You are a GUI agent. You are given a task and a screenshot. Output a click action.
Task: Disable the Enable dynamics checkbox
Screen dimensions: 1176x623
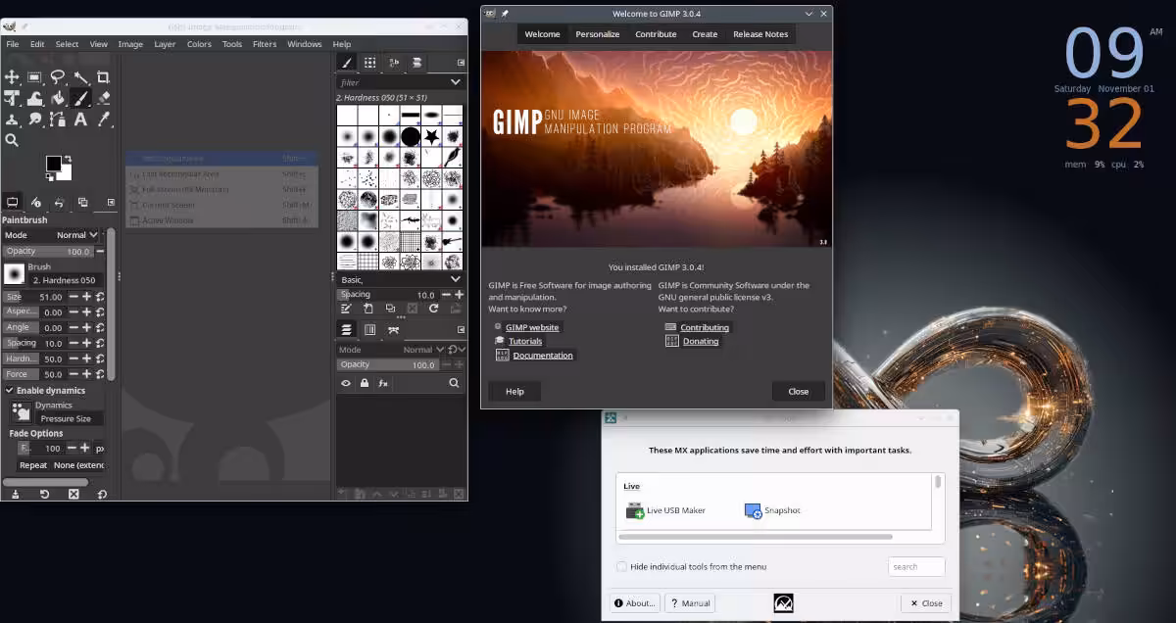pyautogui.click(x=10, y=390)
